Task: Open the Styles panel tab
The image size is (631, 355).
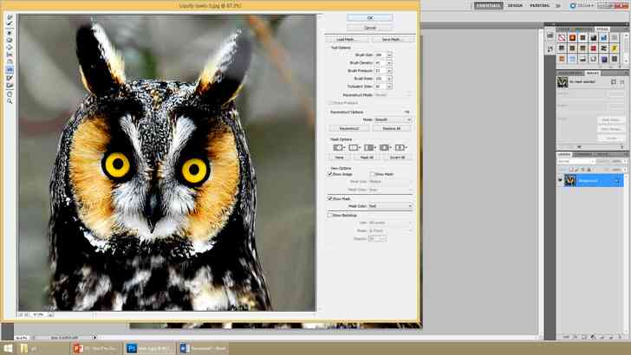Action: 602,29
